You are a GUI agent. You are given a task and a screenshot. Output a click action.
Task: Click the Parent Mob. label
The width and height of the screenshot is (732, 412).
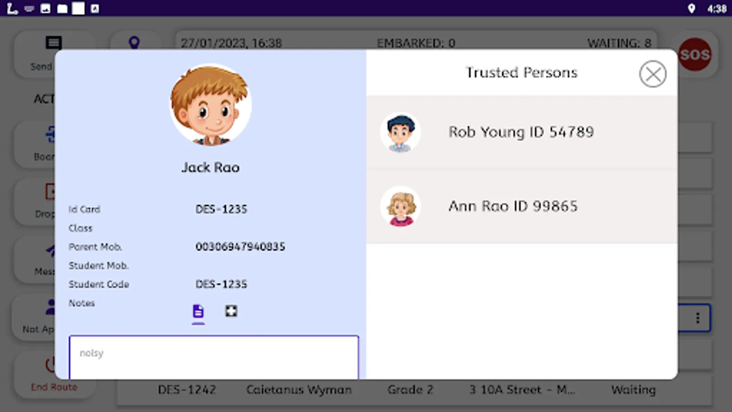pos(95,247)
